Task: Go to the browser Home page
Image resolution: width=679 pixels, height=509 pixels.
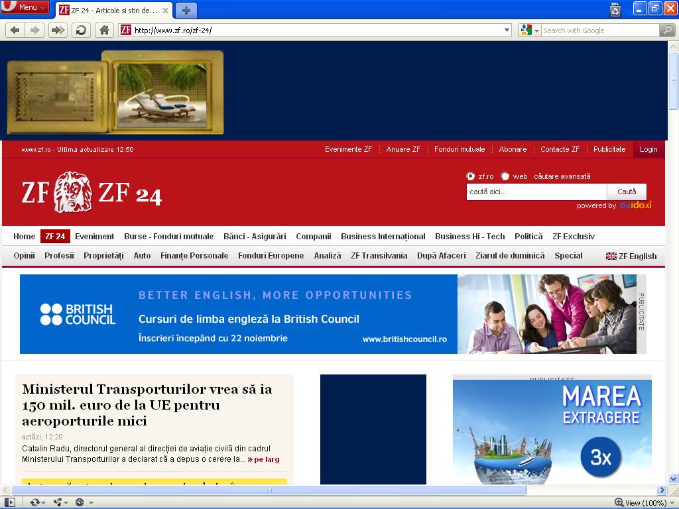Action: point(104,30)
